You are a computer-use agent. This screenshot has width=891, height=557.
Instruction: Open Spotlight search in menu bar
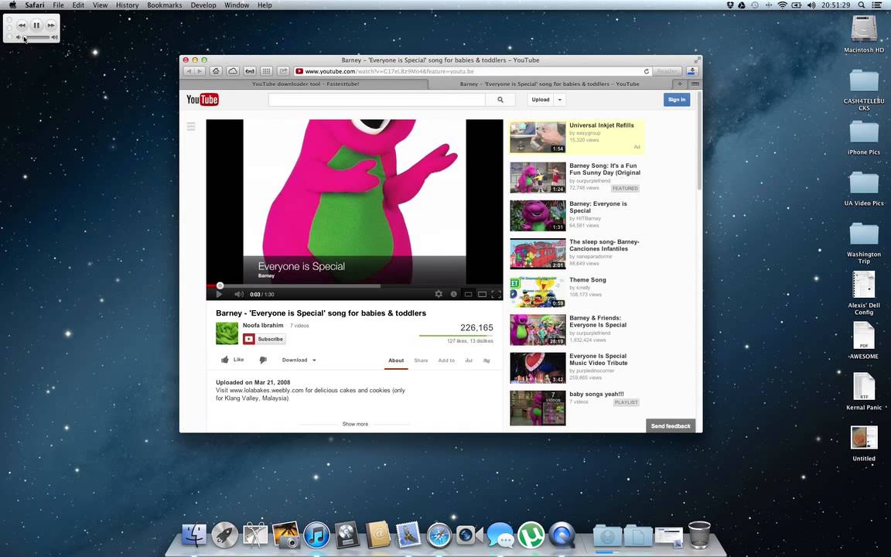[862, 5]
